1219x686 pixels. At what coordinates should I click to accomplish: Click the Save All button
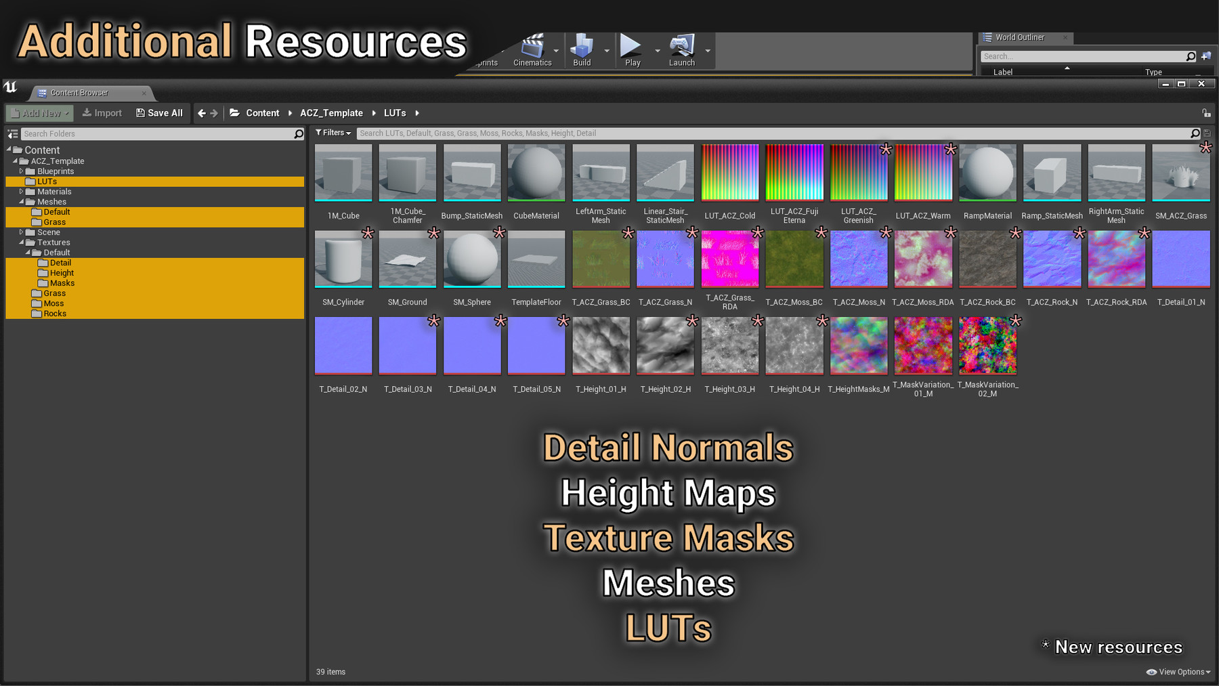[x=159, y=112]
